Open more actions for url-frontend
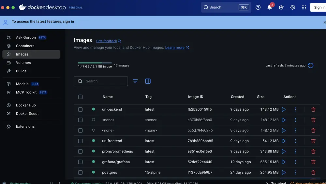 coord(295,141)
